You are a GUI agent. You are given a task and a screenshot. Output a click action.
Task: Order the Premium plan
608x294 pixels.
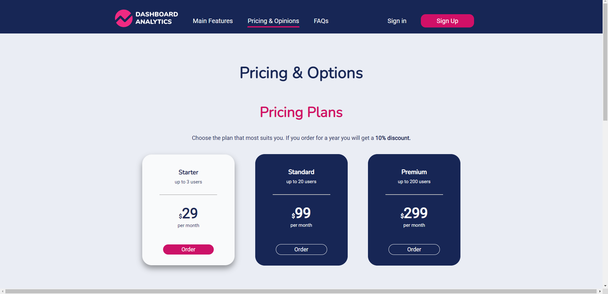coord(414,249)
